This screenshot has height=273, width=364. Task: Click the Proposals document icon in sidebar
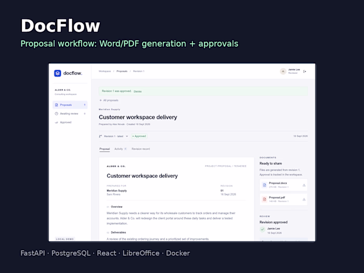pyautogui.click(x=56, y=105)
